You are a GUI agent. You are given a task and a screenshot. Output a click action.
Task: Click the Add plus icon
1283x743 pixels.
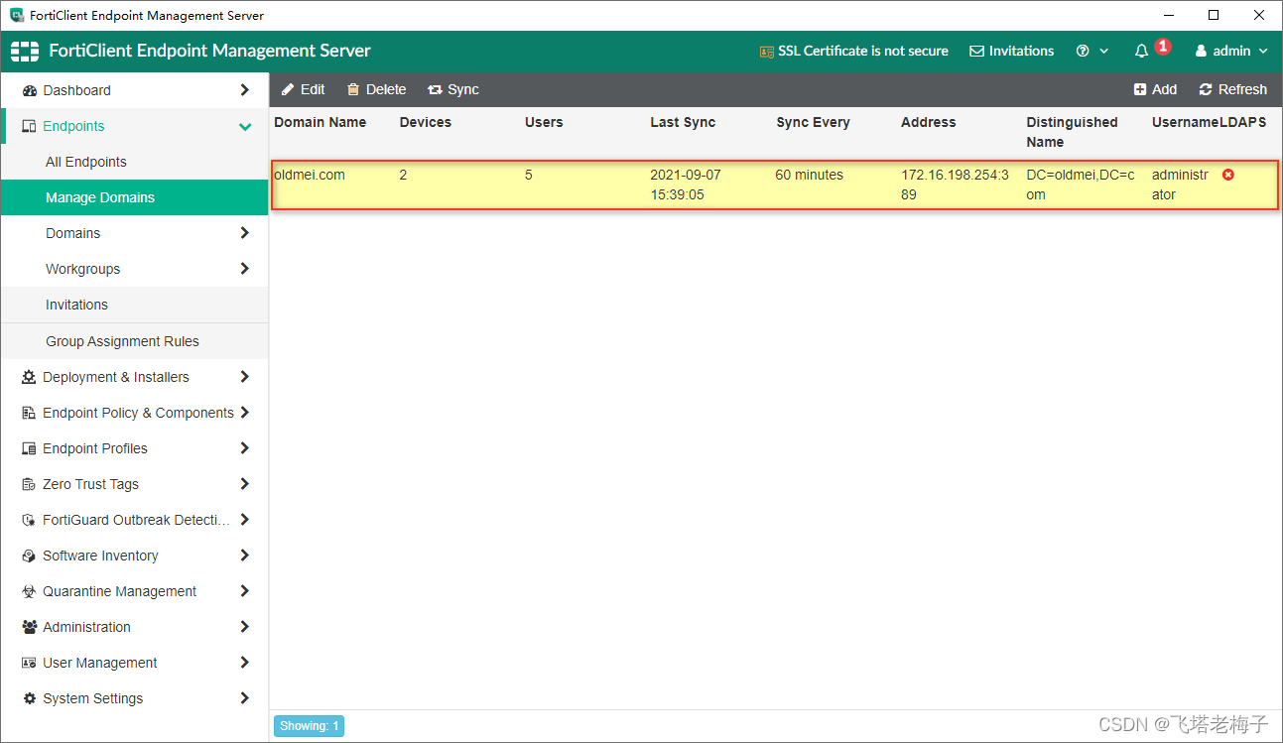tap(1140, 89)
